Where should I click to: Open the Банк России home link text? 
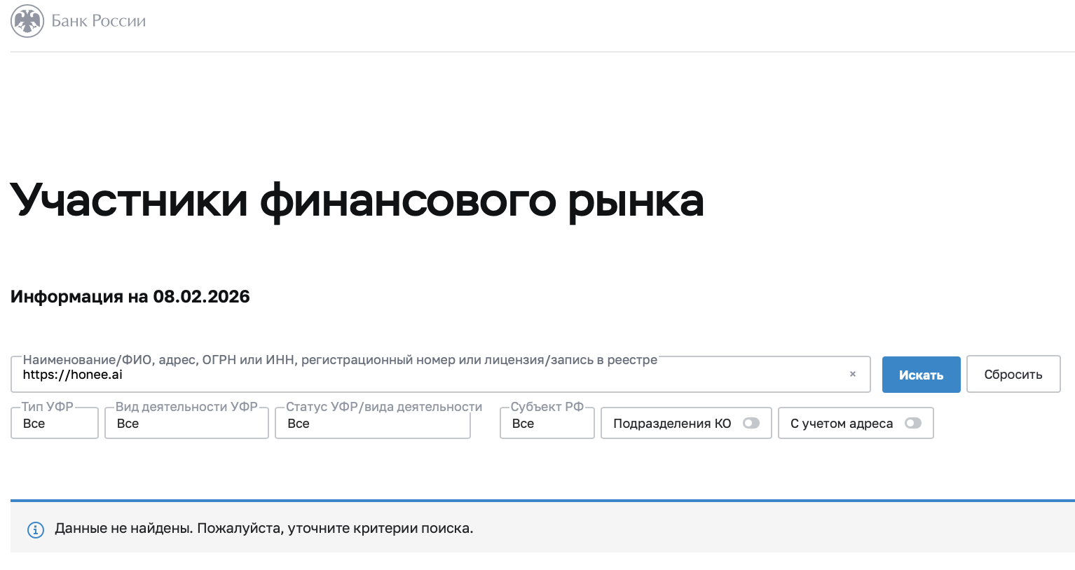tap(98, 21)
